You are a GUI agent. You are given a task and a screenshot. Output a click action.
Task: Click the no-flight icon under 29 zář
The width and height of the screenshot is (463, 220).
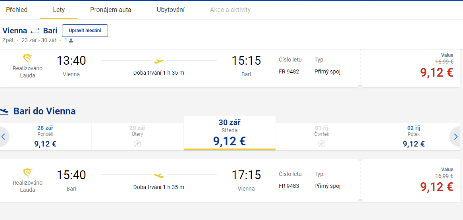[x=137, y=144]
